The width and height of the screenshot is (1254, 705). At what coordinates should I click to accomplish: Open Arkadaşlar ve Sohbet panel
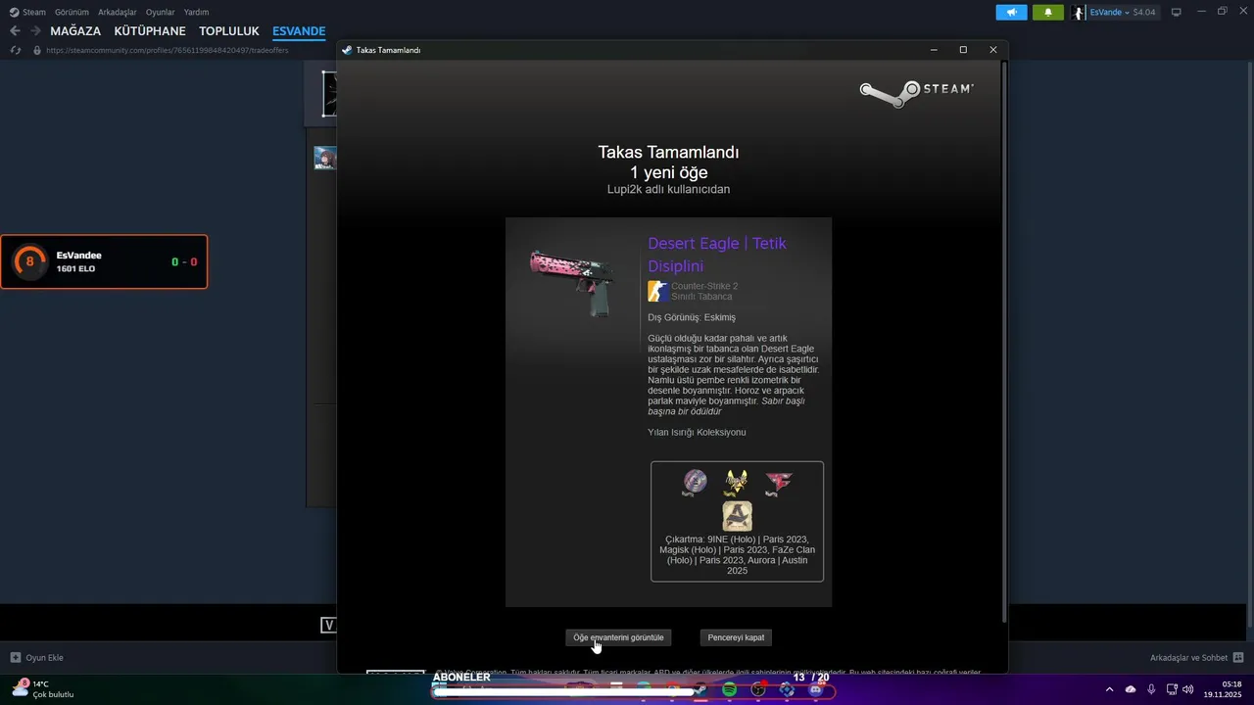pos(1196,658)
